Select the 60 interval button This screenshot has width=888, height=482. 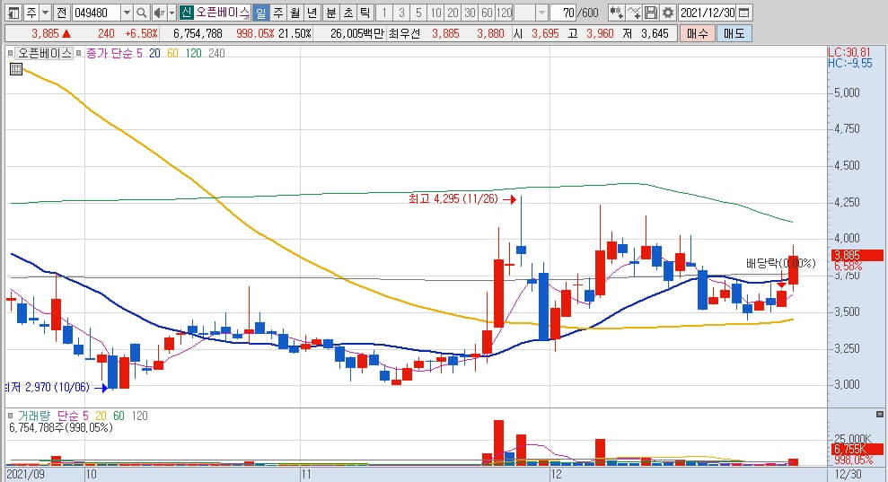point(487,13)
